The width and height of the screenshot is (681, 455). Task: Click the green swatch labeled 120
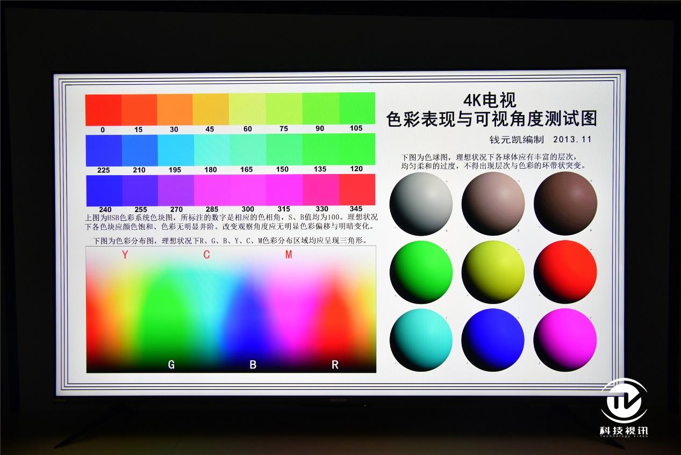pyautogui.click(x=356, y=150)
